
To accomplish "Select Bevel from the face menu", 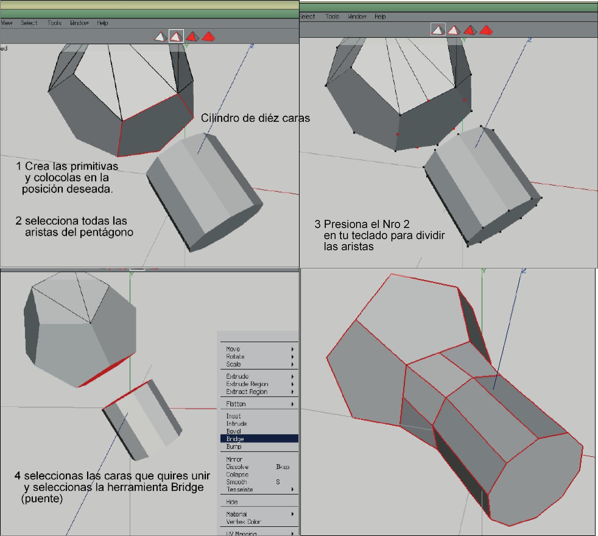I will [234, 431].
